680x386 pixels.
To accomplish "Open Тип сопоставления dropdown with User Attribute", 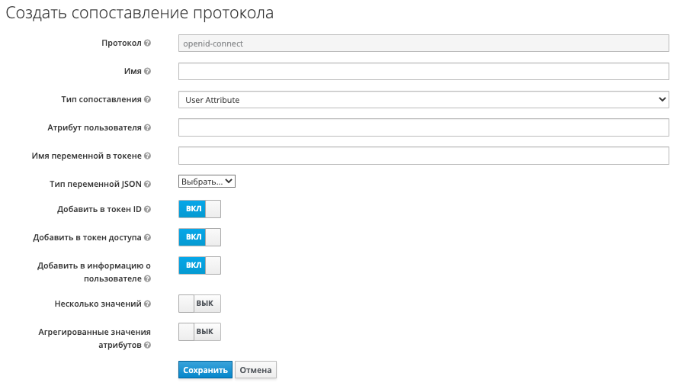I will 423,99.
